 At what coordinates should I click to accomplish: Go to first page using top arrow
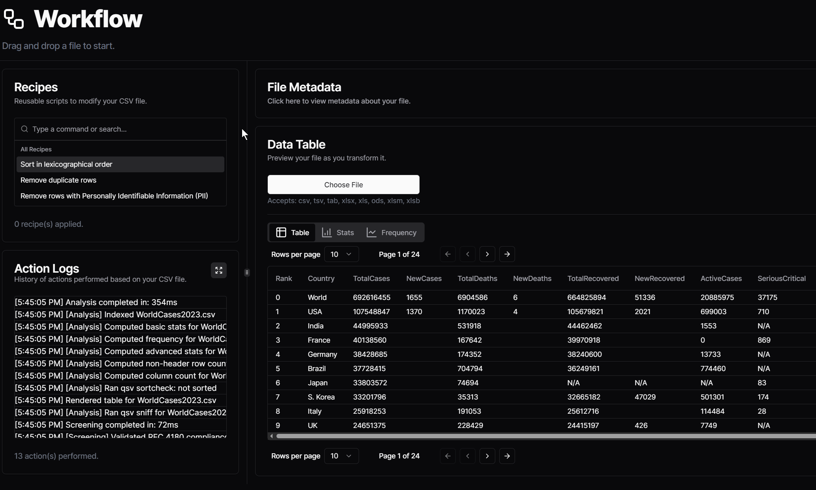pyautogui.click(x=447, y=254)
